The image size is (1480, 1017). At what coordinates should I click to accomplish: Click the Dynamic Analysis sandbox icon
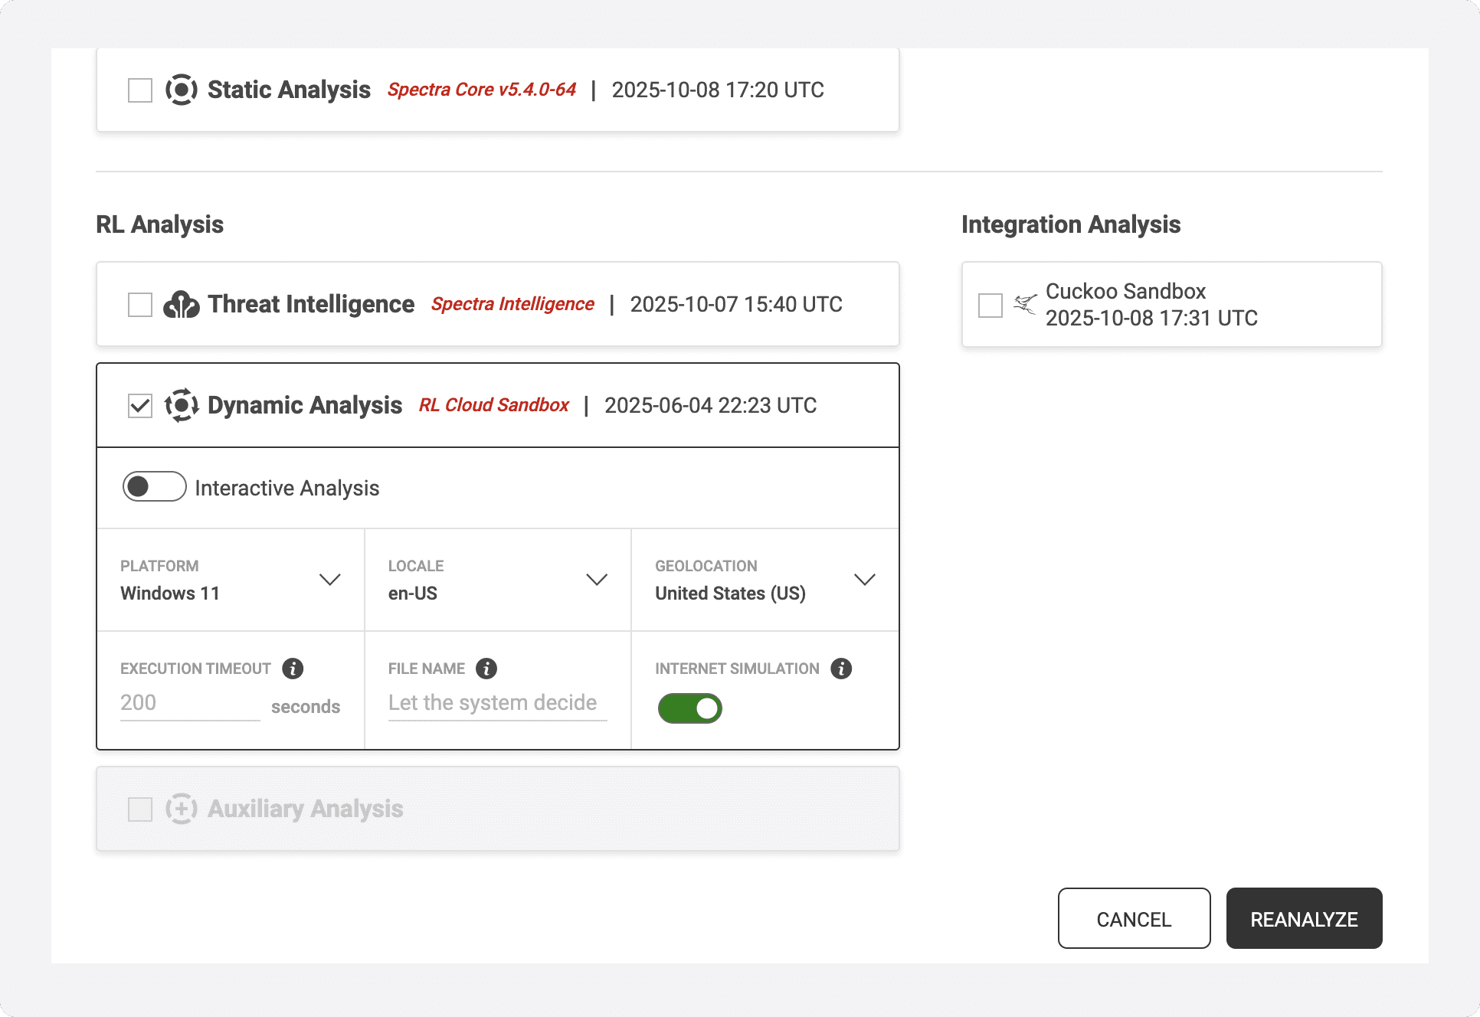181,405
